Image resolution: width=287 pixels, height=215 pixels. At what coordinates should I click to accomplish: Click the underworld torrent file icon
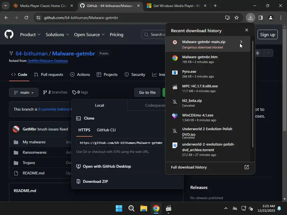175,145
